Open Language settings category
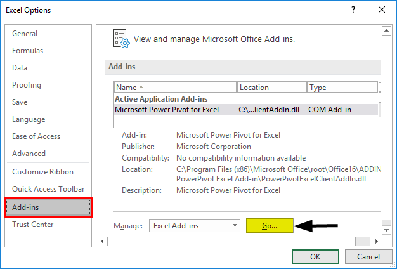This screenshot has width=397, height=269. (x=48, y=119)
